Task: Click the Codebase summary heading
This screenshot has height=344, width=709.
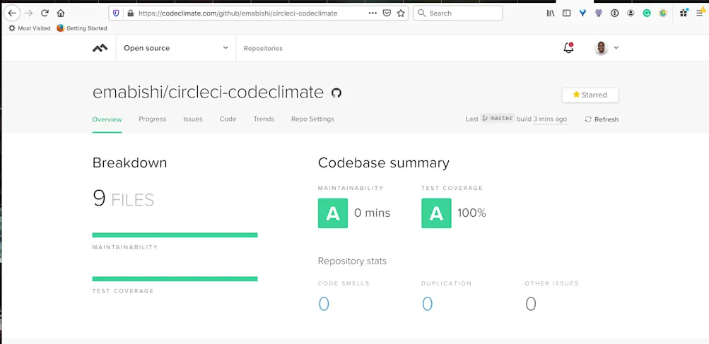Action: pos(383,163)
